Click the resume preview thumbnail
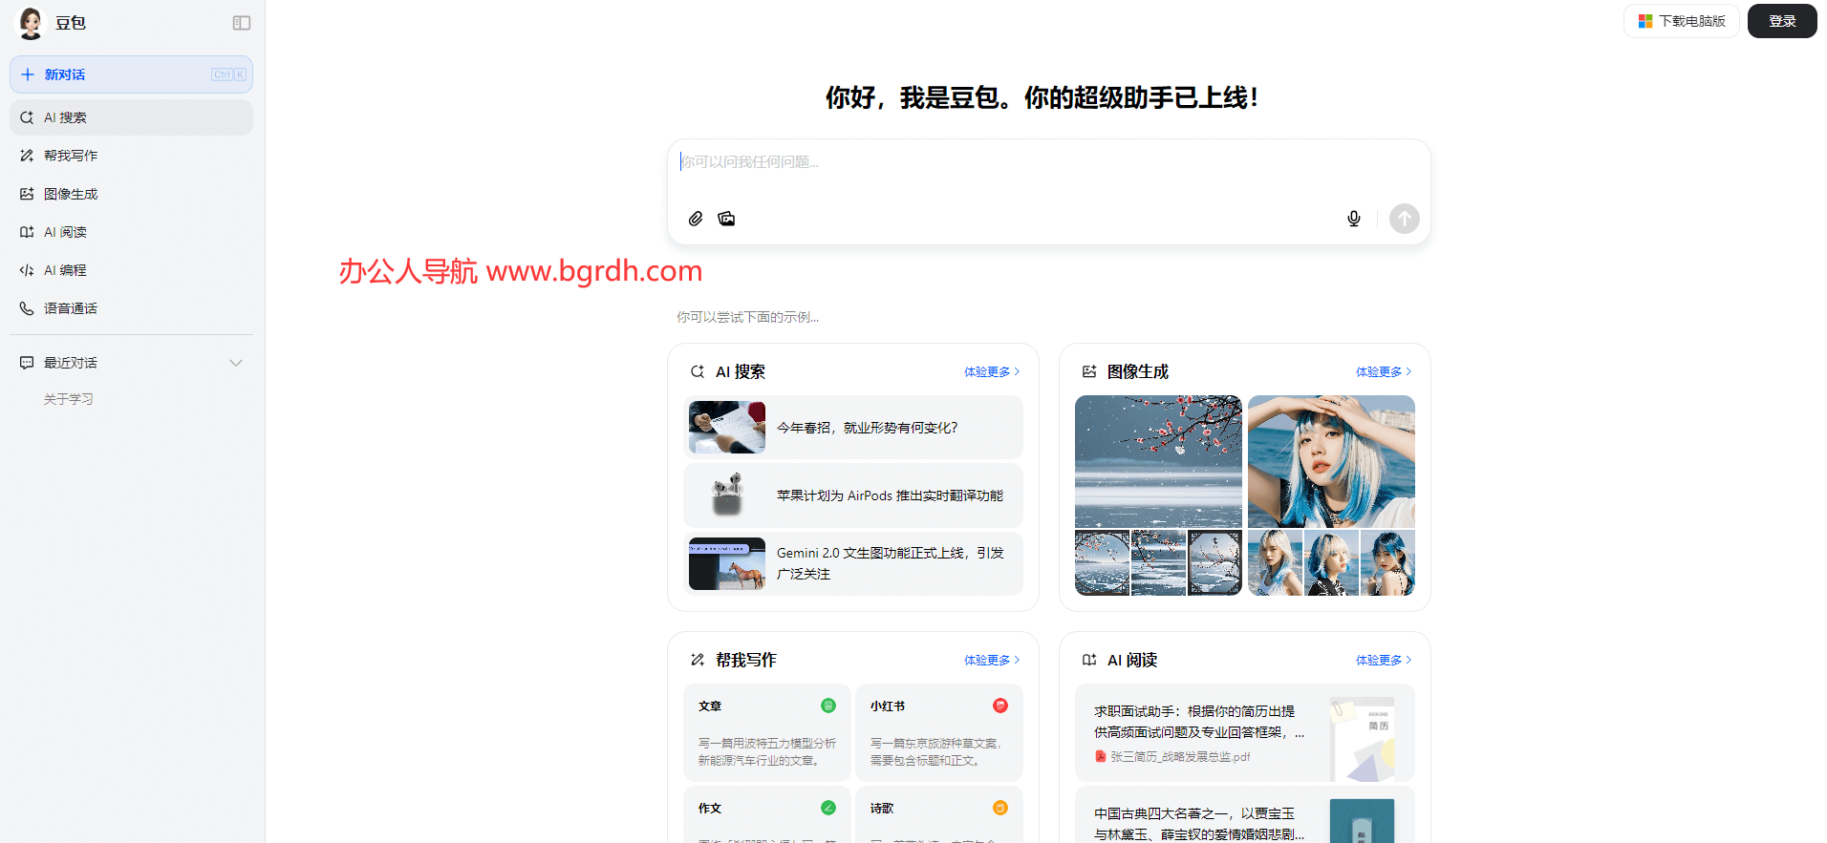Viewport: 1827px width, 843px height. pos(1363,739)
